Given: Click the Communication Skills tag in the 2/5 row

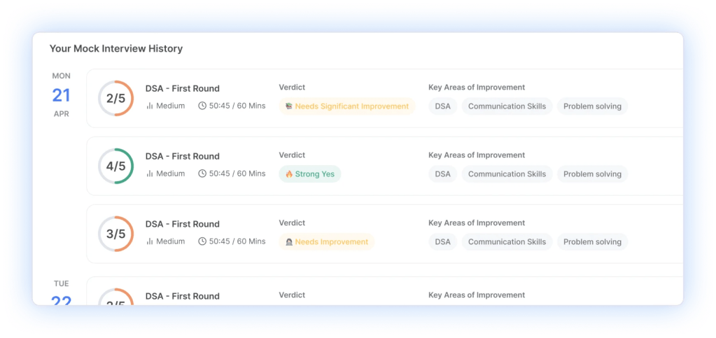Looking at the screenshot, I should click(507, 106).
